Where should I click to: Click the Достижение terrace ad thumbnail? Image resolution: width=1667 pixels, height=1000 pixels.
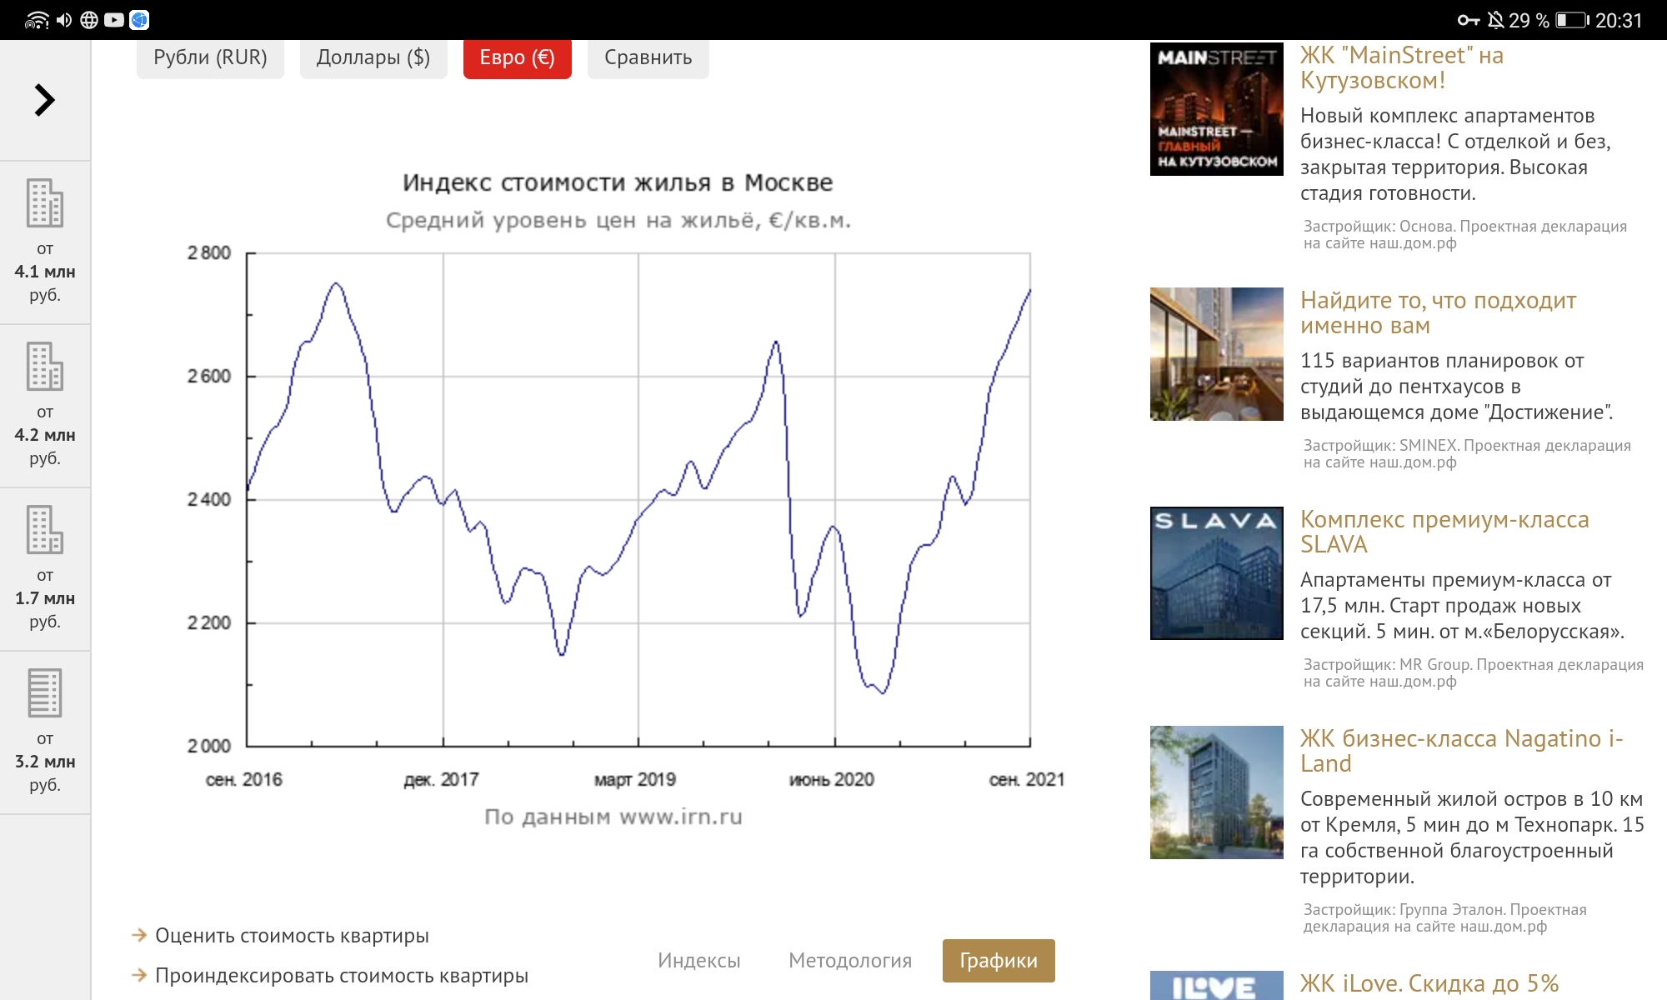coord(1217,354)
